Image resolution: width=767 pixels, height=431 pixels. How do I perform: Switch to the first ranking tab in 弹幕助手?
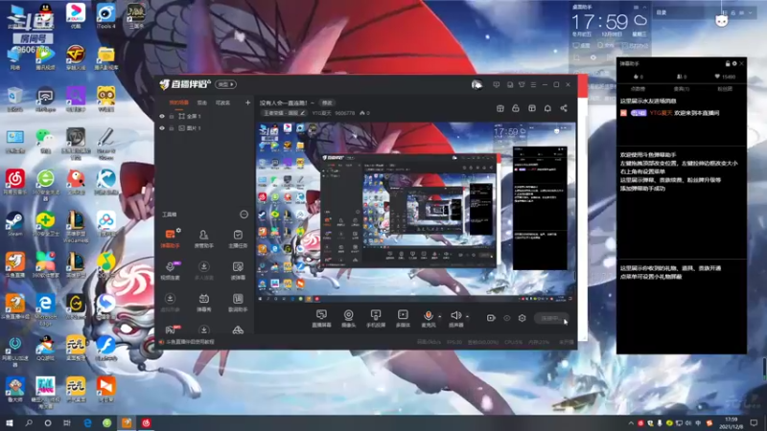coord(638,89)
